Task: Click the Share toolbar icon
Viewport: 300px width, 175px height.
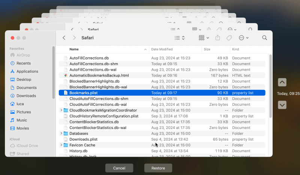Action: 218,38
